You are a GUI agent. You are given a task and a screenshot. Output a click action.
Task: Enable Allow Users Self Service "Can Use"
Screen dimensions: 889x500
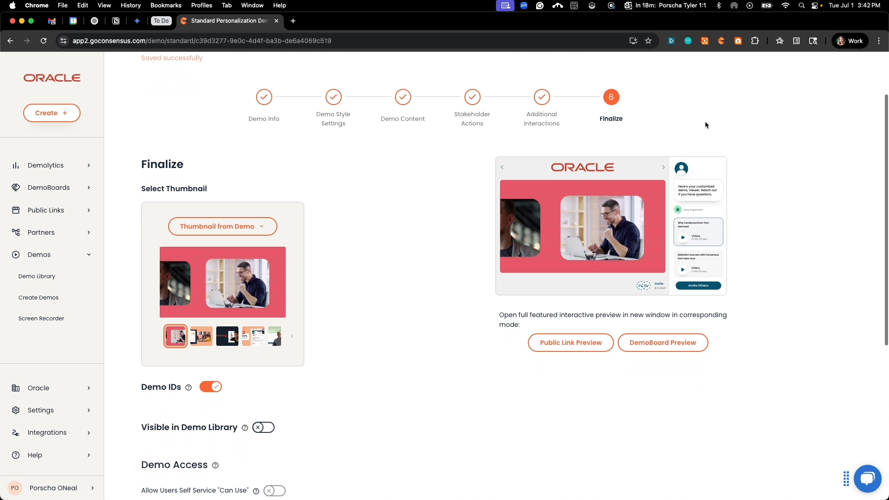pyautogui.click(x=274, y=490)
